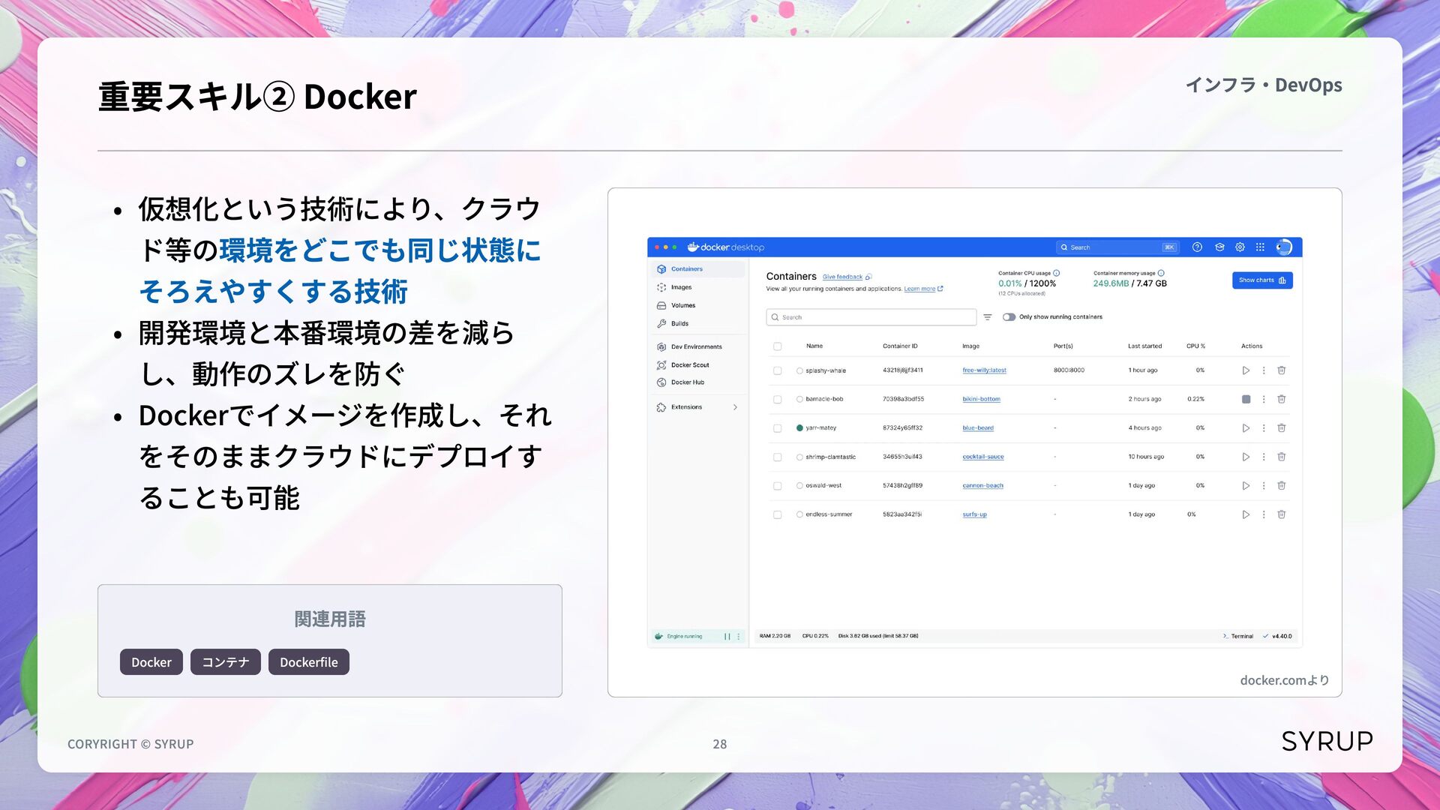Click the whale icon next to Engine running
The height and width of the screenshot is (810, 1440).
point(658,637)
